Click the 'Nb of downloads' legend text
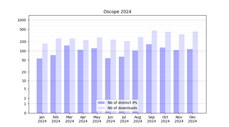The image size is (229, 127). coord(122,108)
